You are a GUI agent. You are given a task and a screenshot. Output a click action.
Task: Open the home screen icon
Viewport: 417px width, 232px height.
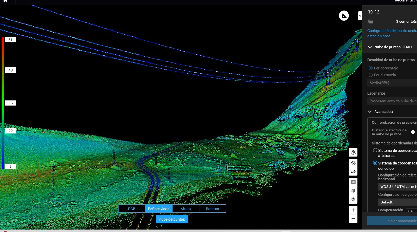(5, 1)
